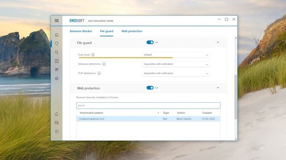Close the Emsisoft window
286x160 pixels.
(x=234, y=19)
